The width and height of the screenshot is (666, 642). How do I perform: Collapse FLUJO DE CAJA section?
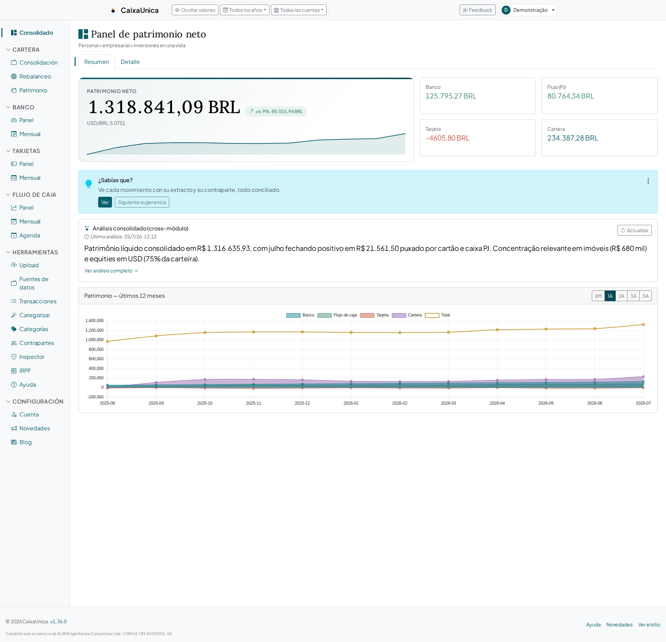(x=31, y=195)
